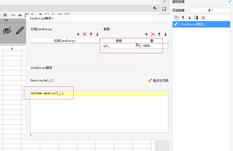
Task: Select JavaScript脚本1 in the hyperlink list
Action: pyautogui.click(x=204, y=24)
